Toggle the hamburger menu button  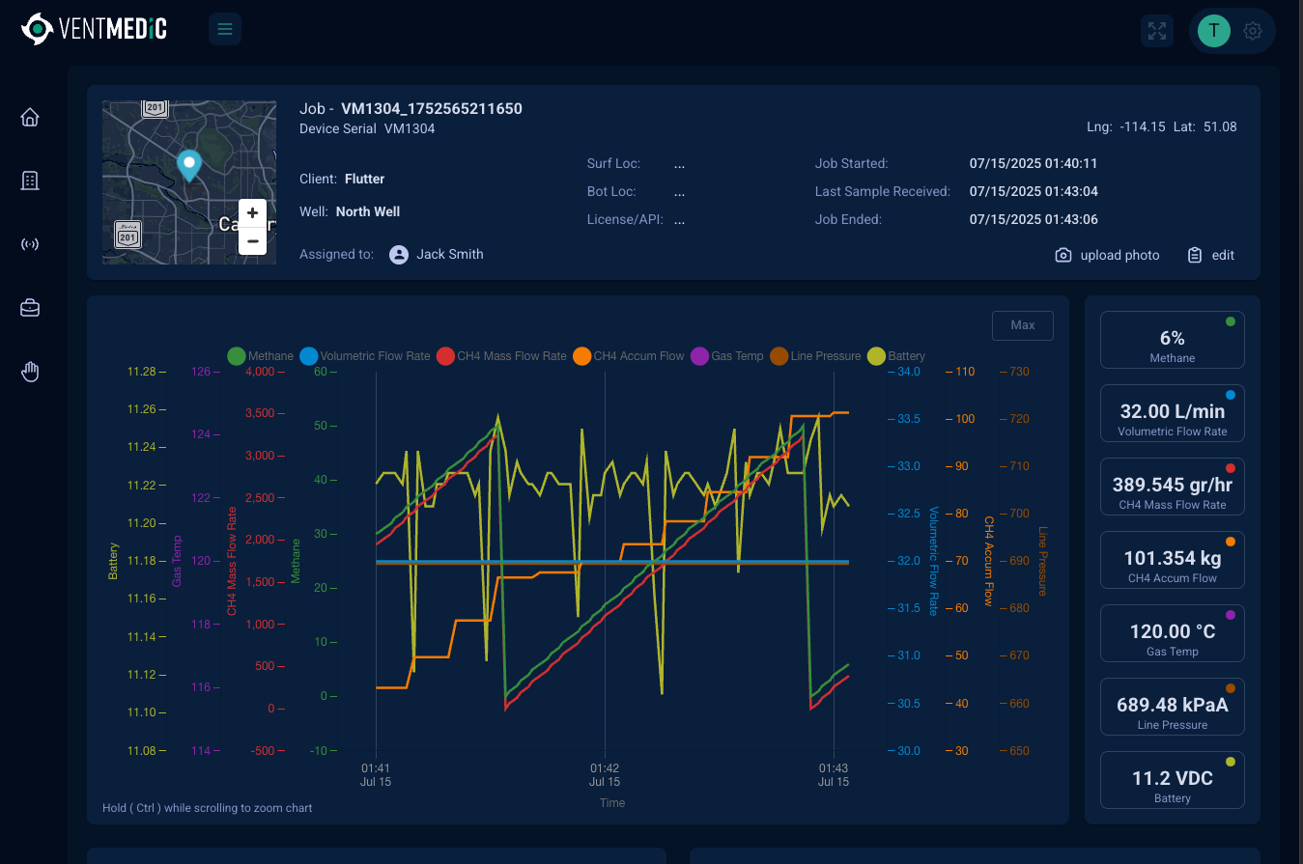(x=225, y=29)
